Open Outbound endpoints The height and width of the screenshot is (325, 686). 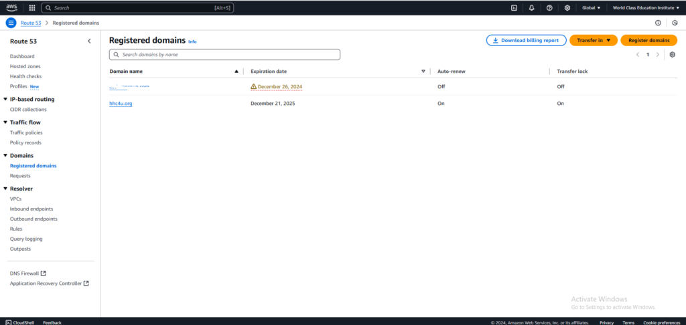coord(33,219)
